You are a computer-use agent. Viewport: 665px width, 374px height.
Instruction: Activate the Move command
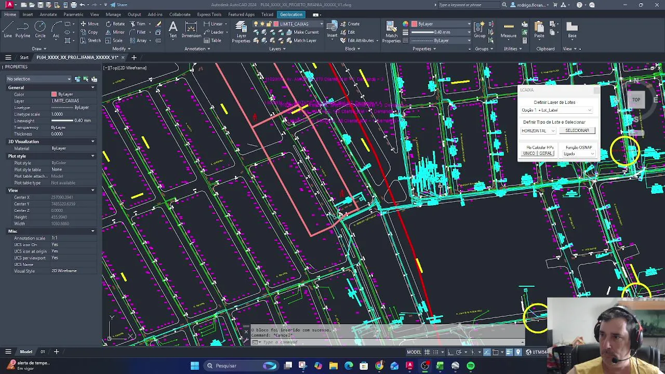point(89,24)
